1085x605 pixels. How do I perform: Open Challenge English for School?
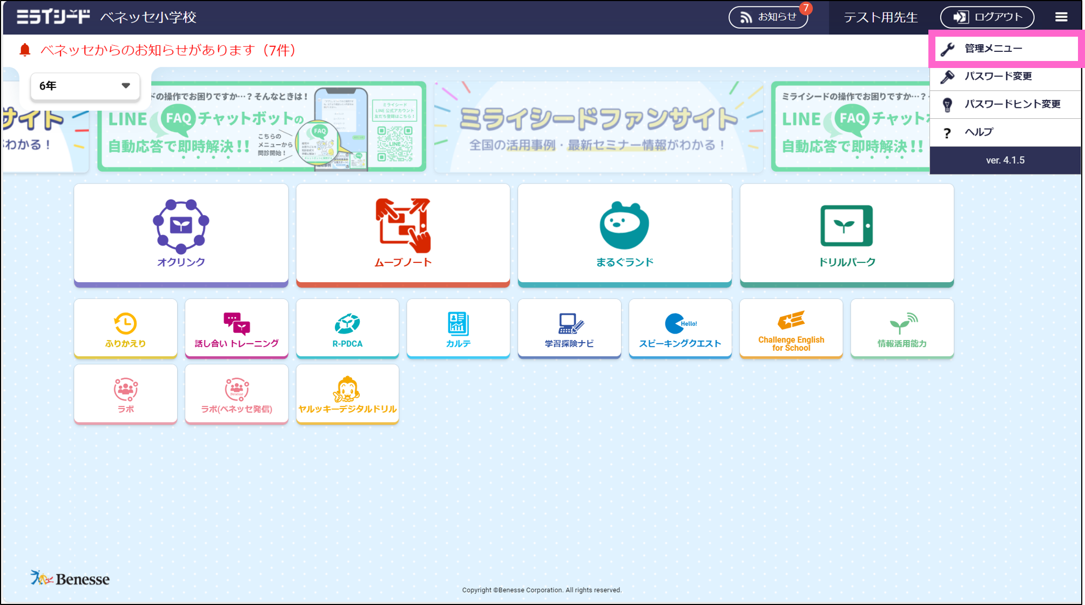tap(791, 328)
